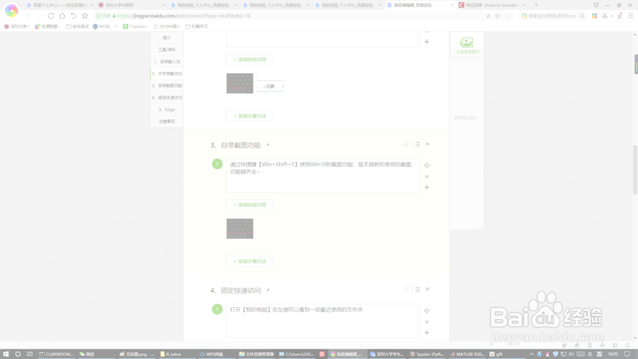
Task: Open the colorful extensions grid icon
Action: tap(595, 16)
